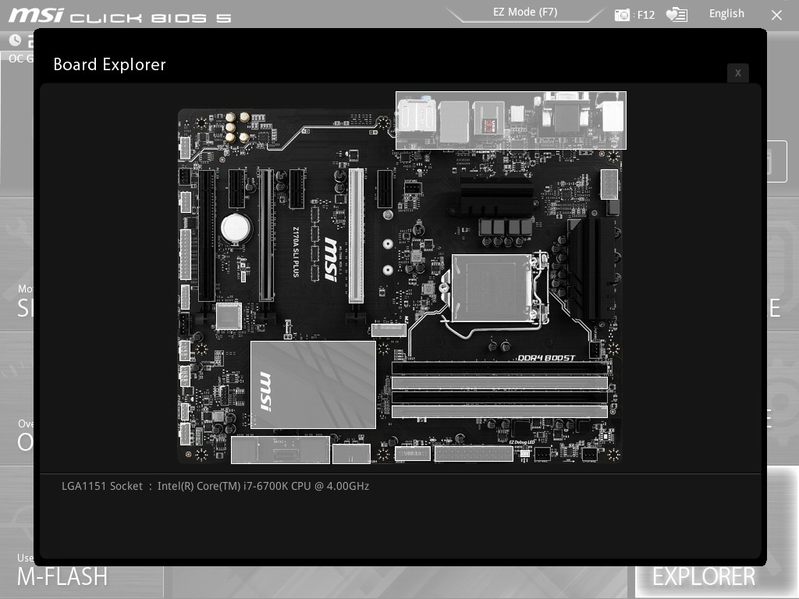
Task: Select the MSI chipset heatsink
Action: pyautogui.click(x=313, y=385)
